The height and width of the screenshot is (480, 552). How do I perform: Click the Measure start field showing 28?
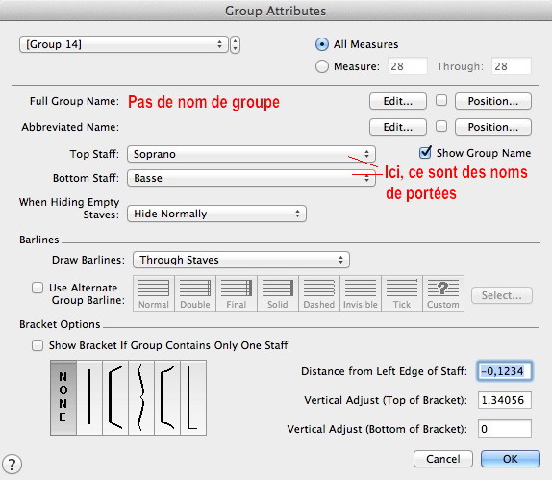pyautogui.click(x=408, y=66)
